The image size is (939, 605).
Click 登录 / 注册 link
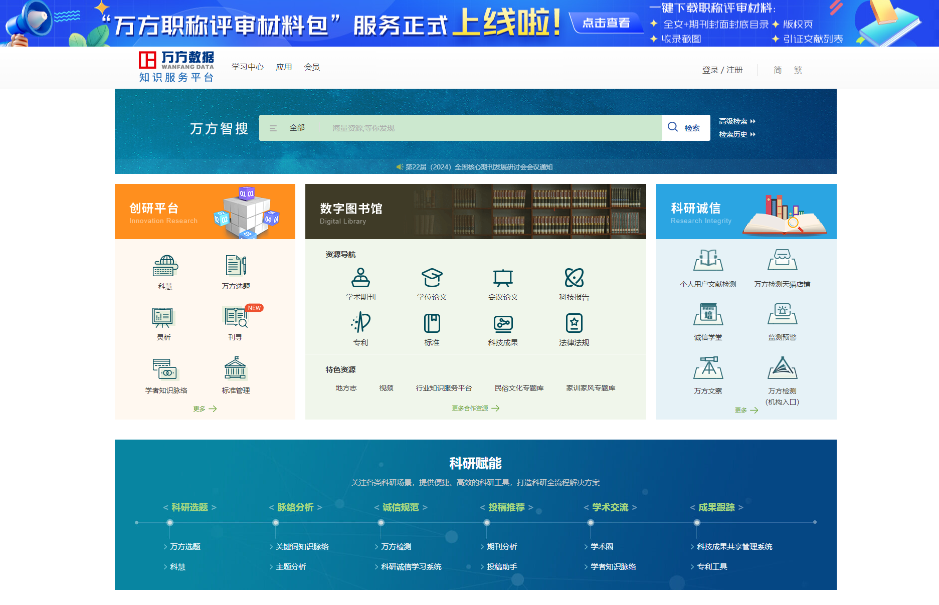coord(722,70)
